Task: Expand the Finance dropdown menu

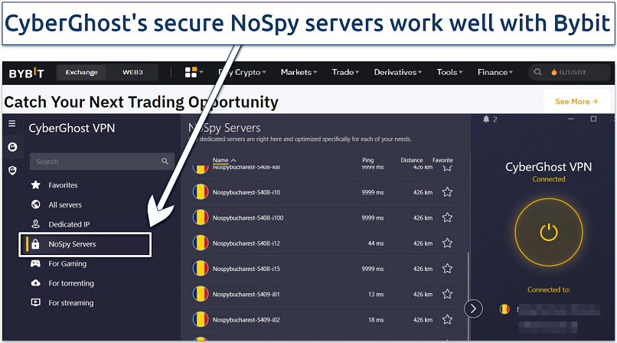Action: pyautogui.click(x=495, y=73)
